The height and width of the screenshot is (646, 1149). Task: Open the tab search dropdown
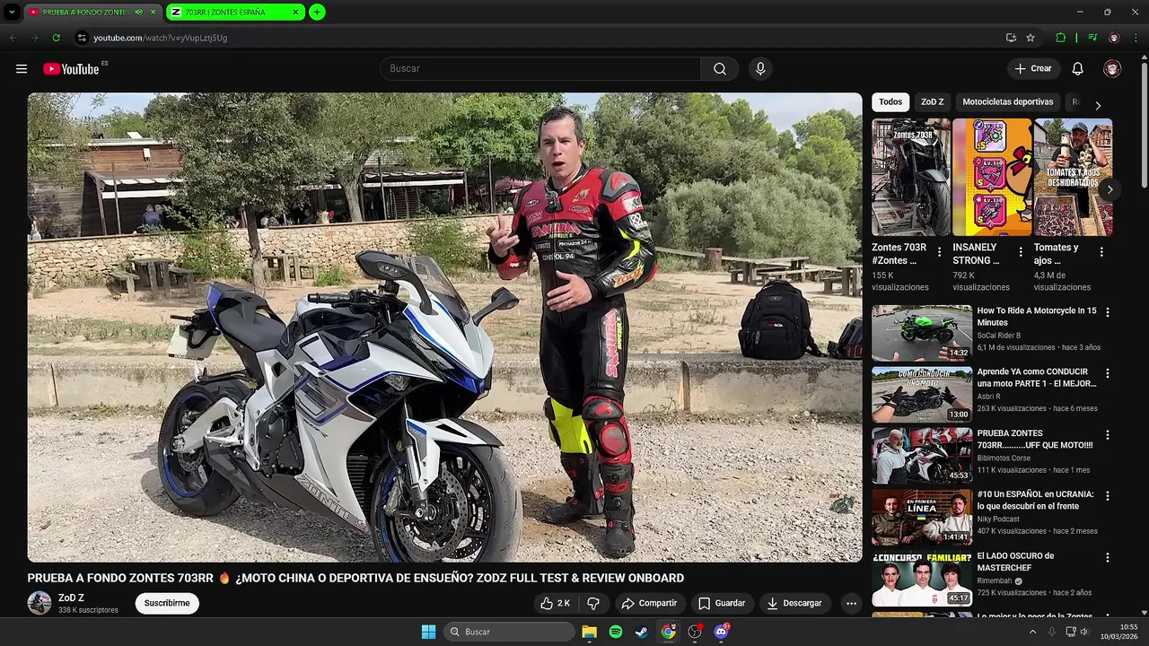[x=12, y=12]
